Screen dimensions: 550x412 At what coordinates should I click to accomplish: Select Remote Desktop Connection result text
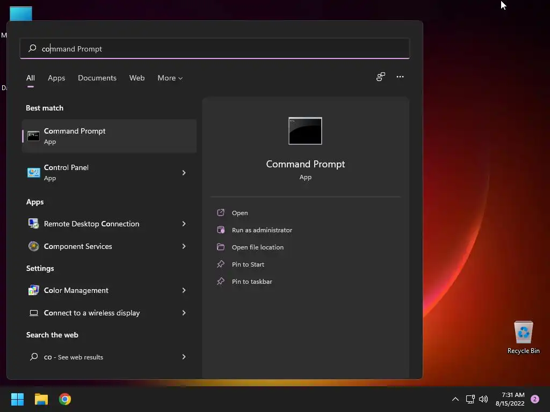coord(91,224)
